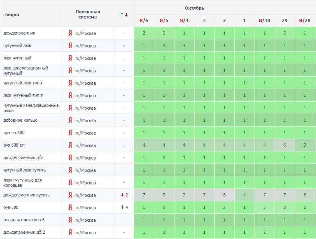Screen dimensions: 316x239
Task: Click the red down-arrow change for "дождеприемник купить"
Action: [124, 195]
